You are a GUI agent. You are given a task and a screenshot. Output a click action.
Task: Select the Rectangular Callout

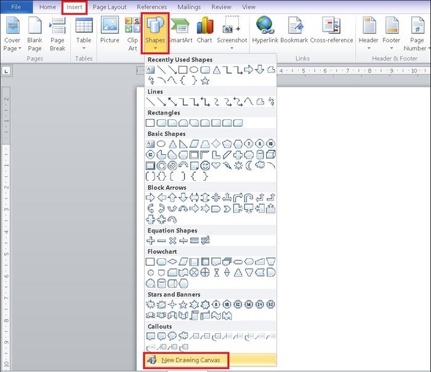pyautogui.click(x=151, y=336)
